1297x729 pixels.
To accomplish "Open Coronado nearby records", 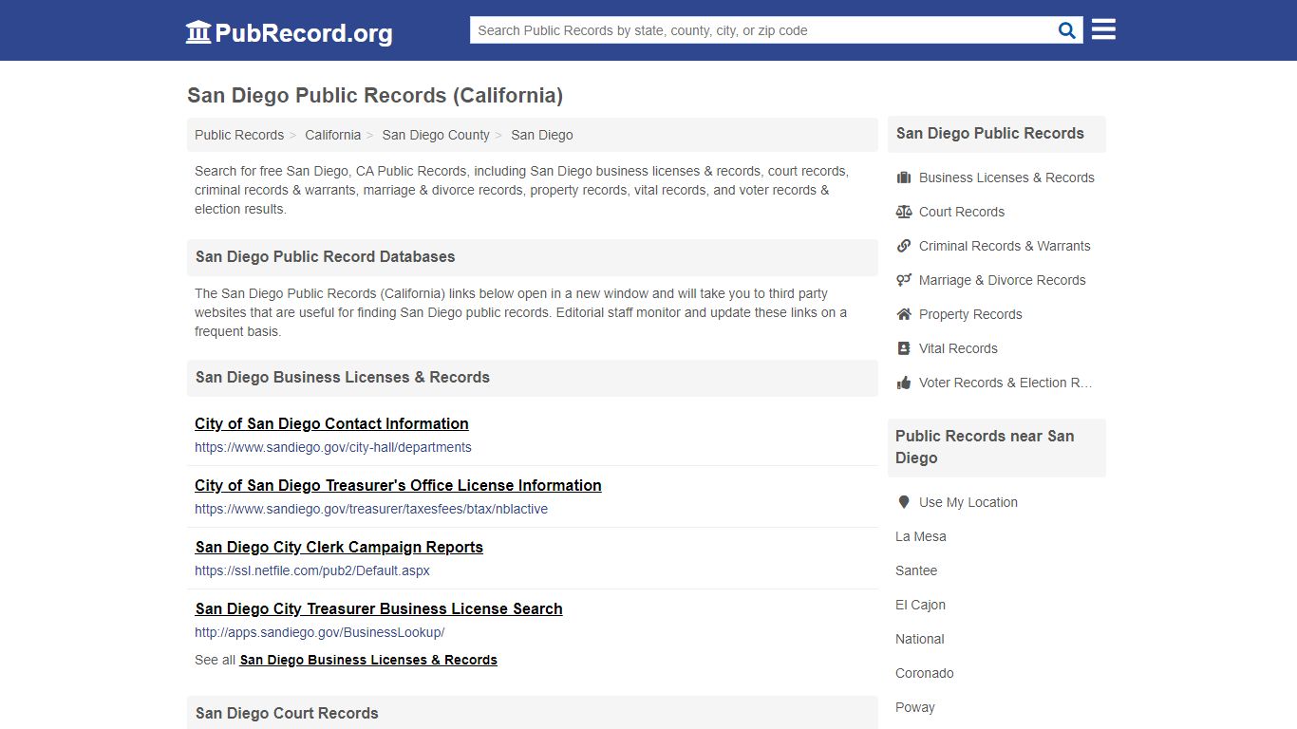I will [925, 673].
